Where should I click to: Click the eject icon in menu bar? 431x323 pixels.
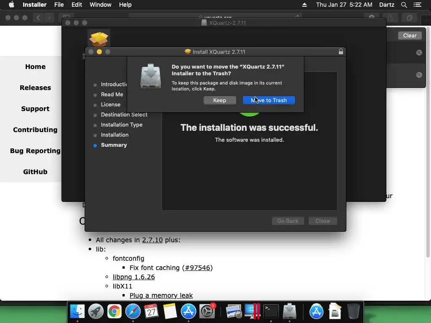click(x=304, y=5)
